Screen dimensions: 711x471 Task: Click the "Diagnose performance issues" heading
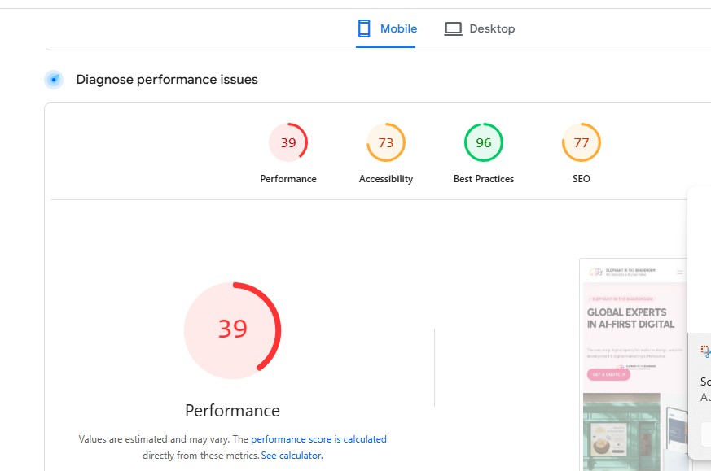tap(167, 80)
